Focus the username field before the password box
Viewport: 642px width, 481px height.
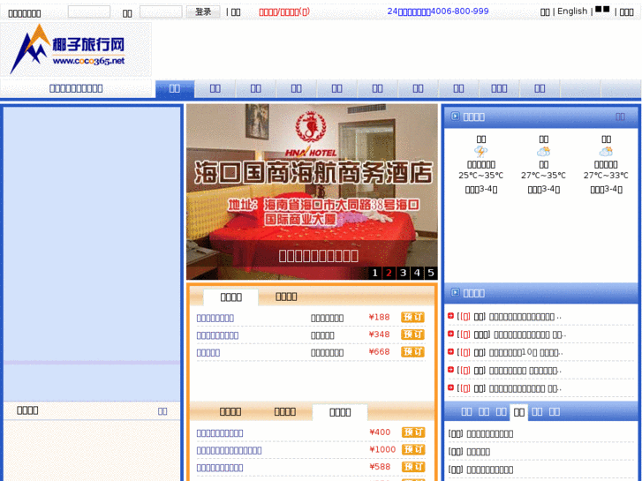(89, 11)
